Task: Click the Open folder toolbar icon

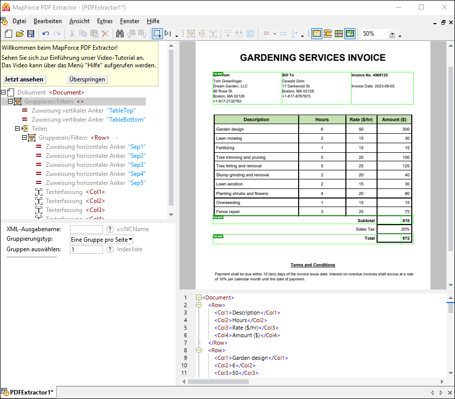Action: (x=20, y=34)
